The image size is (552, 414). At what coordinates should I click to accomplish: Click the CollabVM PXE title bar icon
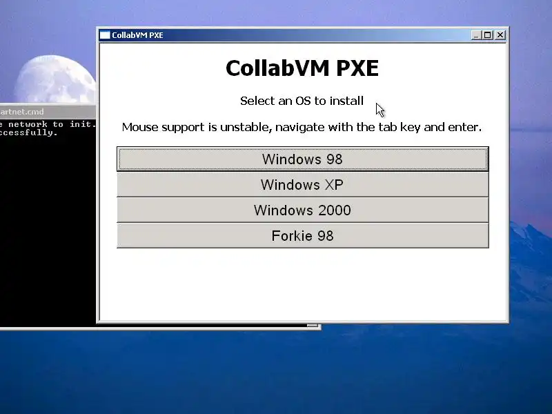point(105,35)
